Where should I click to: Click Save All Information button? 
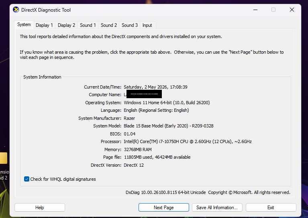click(217, 208)
